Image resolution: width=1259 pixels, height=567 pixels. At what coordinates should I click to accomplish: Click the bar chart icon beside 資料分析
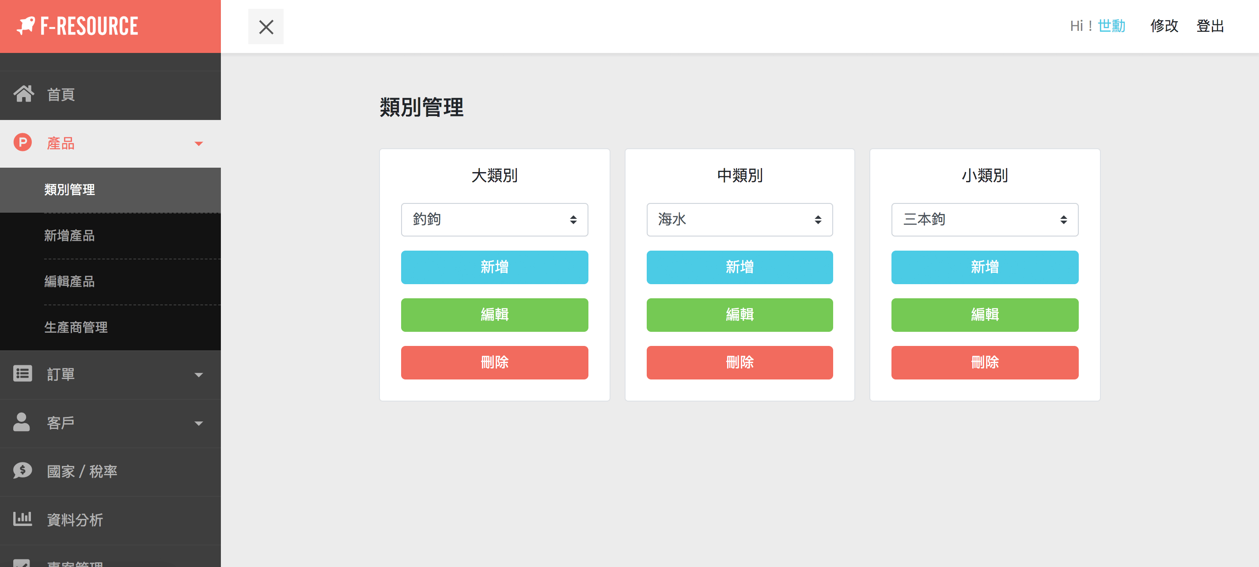(23, 519)
